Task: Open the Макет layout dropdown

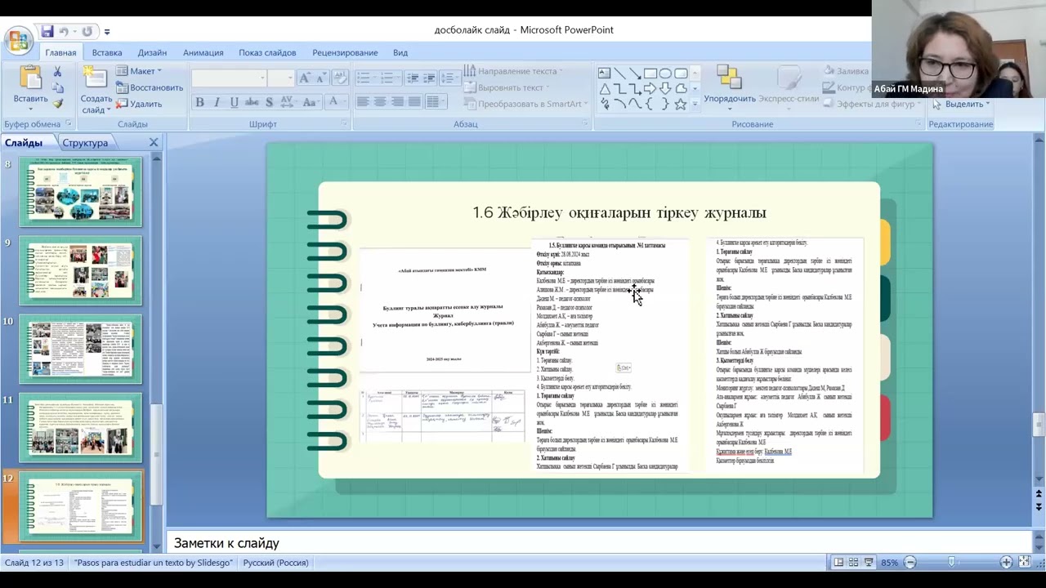Action: (138, 71)
